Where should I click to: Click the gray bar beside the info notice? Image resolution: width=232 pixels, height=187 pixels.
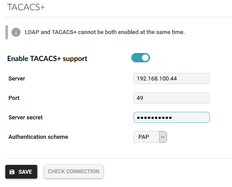click(x=7, y=32)
